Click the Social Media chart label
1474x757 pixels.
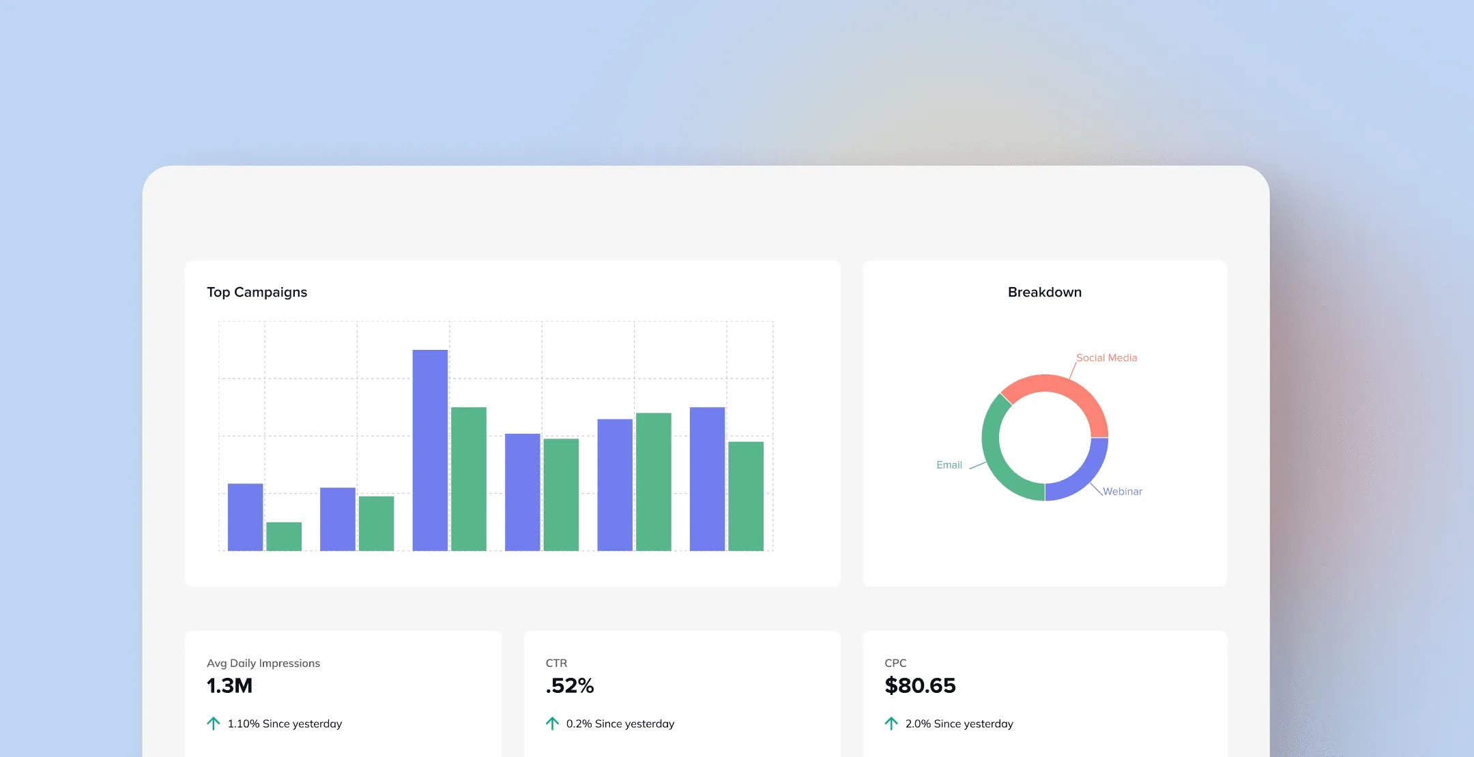tap(1106, 357)
